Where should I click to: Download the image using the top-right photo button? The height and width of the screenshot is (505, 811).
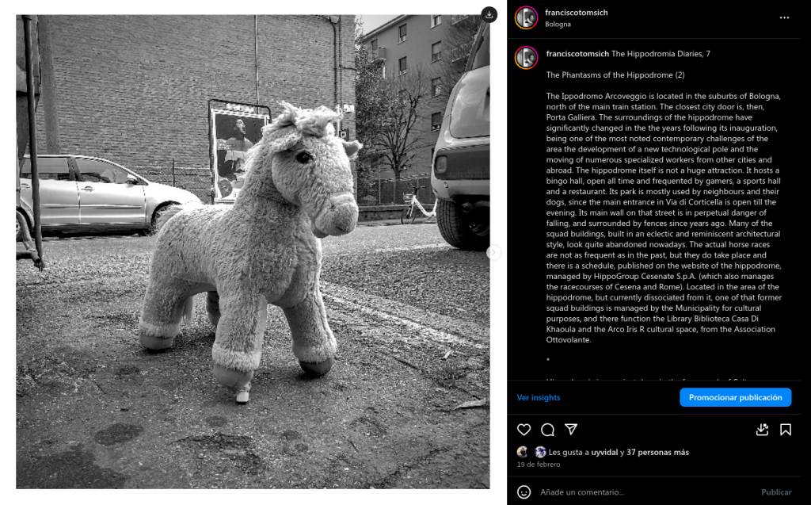click(489, 14)
